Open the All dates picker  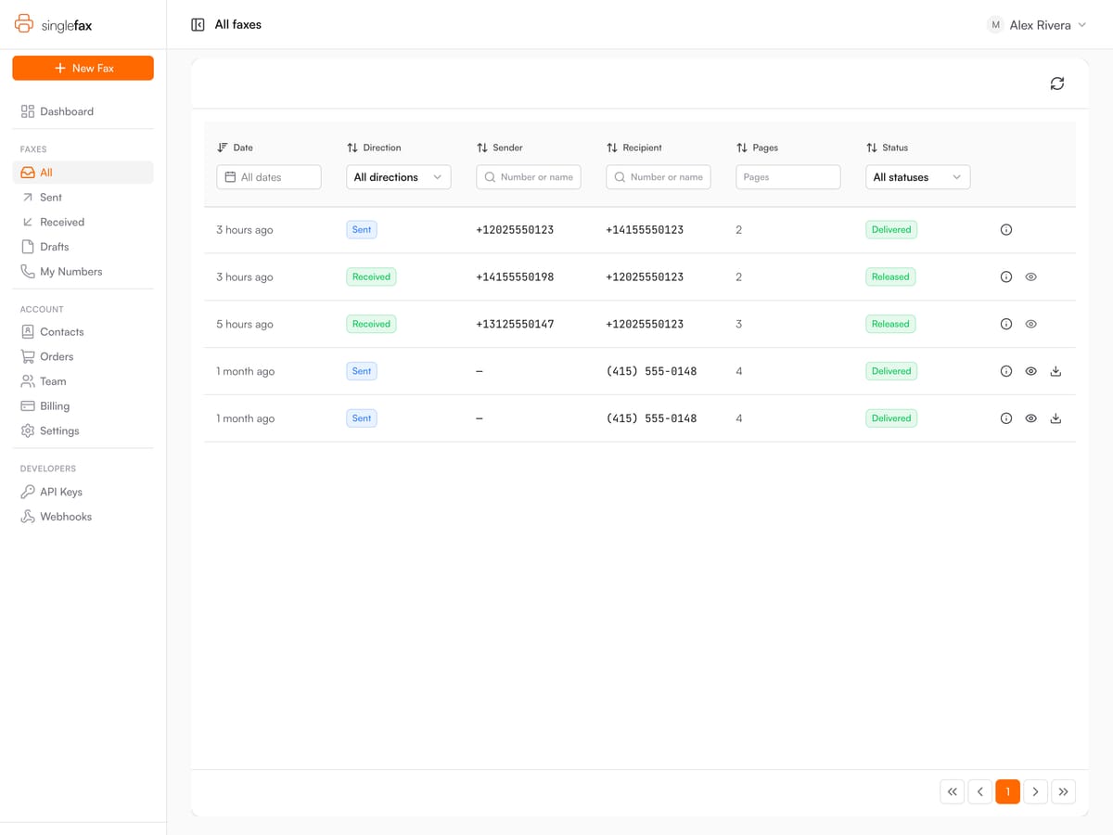tap(269, 177)
